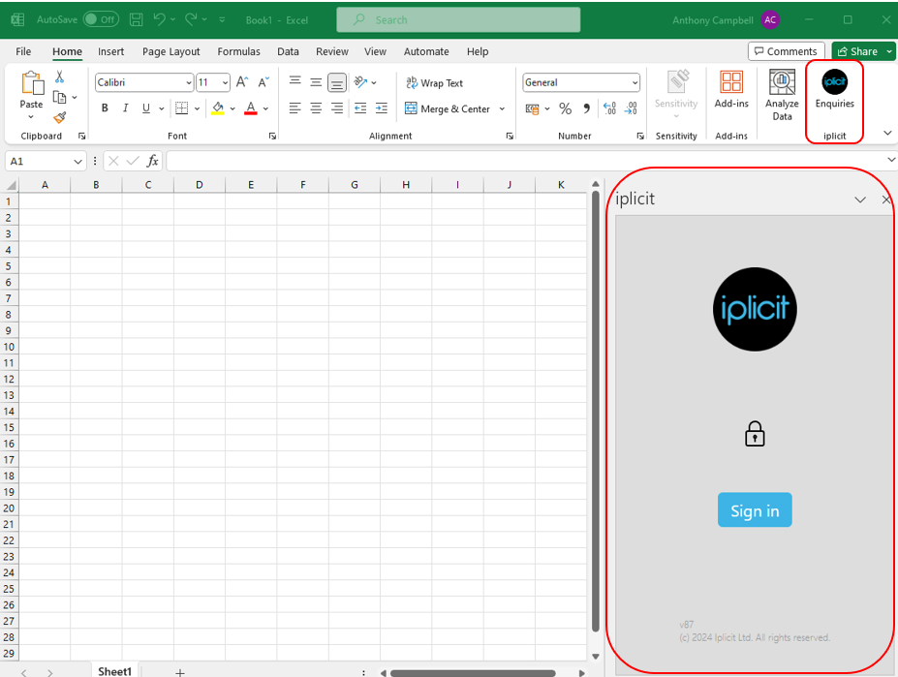Toggle Merge & Center
Image resolution: width=898 pixels, height=677 pixels.
click(x=448, y=108)
